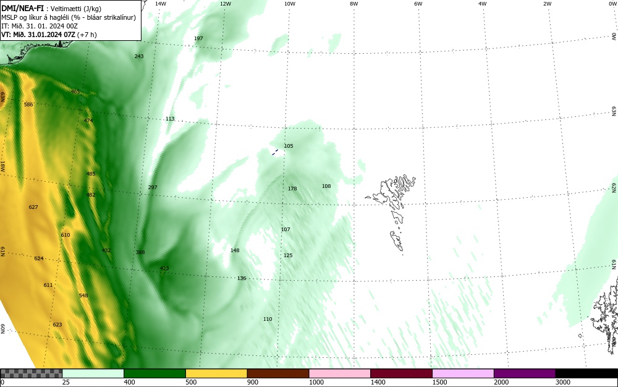Select legend scale value 500
The height and width of the screenshot is (387, 618).
pos(191,382)
